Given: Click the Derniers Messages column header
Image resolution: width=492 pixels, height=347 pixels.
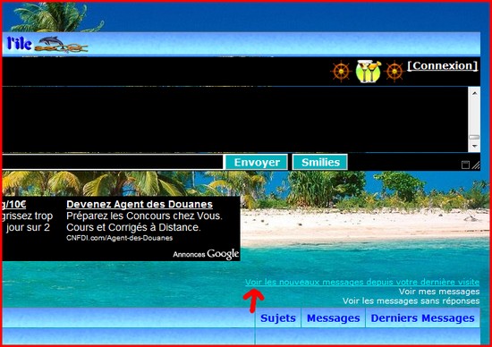Looking at the screenshot, I should 422,317.
